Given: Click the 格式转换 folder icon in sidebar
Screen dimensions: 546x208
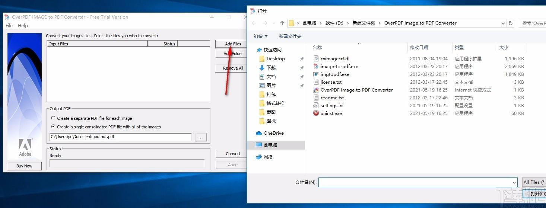Looking at the screenshot, I should (262, 103).
